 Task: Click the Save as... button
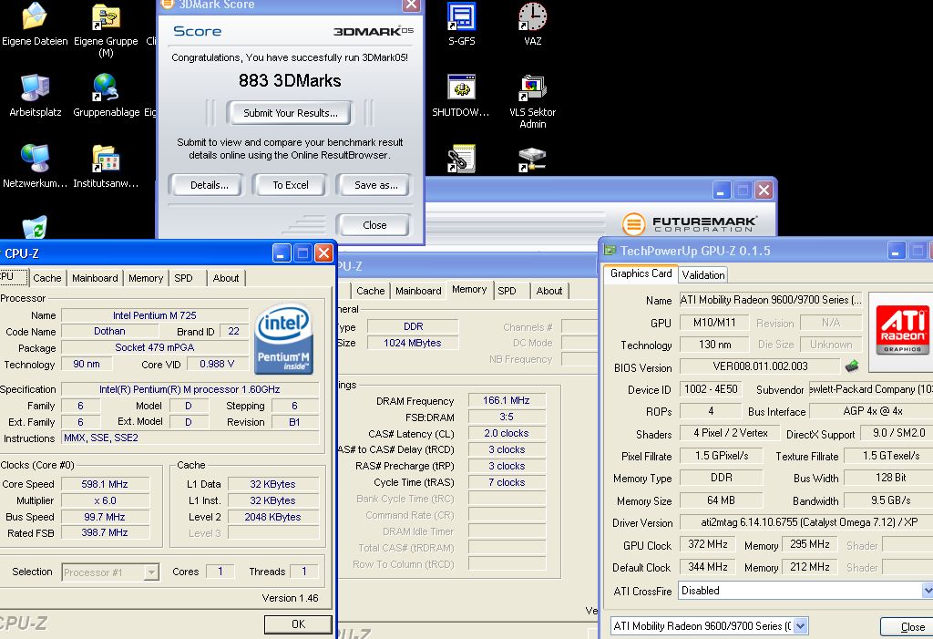375,185
